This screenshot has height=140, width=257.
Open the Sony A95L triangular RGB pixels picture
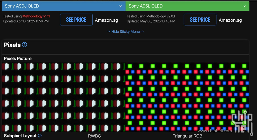pyautogui.click(x=187, y=97)
